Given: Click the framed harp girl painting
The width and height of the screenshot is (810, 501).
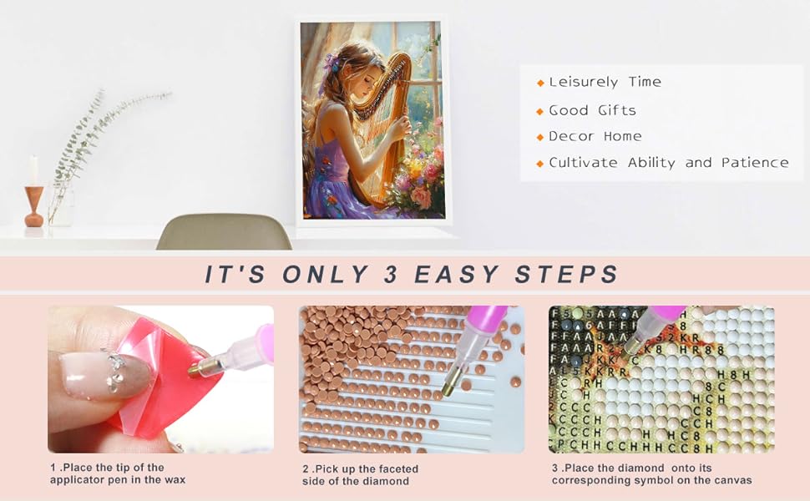Looking at the screenshot, I should tap(372, 120).
